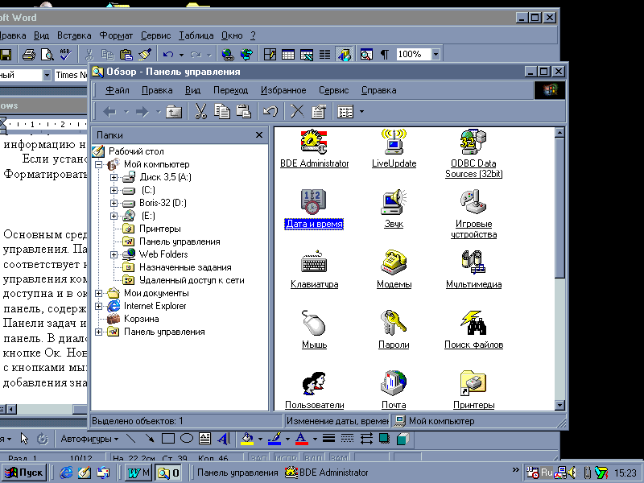Click the Back arrow in Explorer toolbar
The width and height of the screenshot is (644, 483).
click(x=109, y=111)
